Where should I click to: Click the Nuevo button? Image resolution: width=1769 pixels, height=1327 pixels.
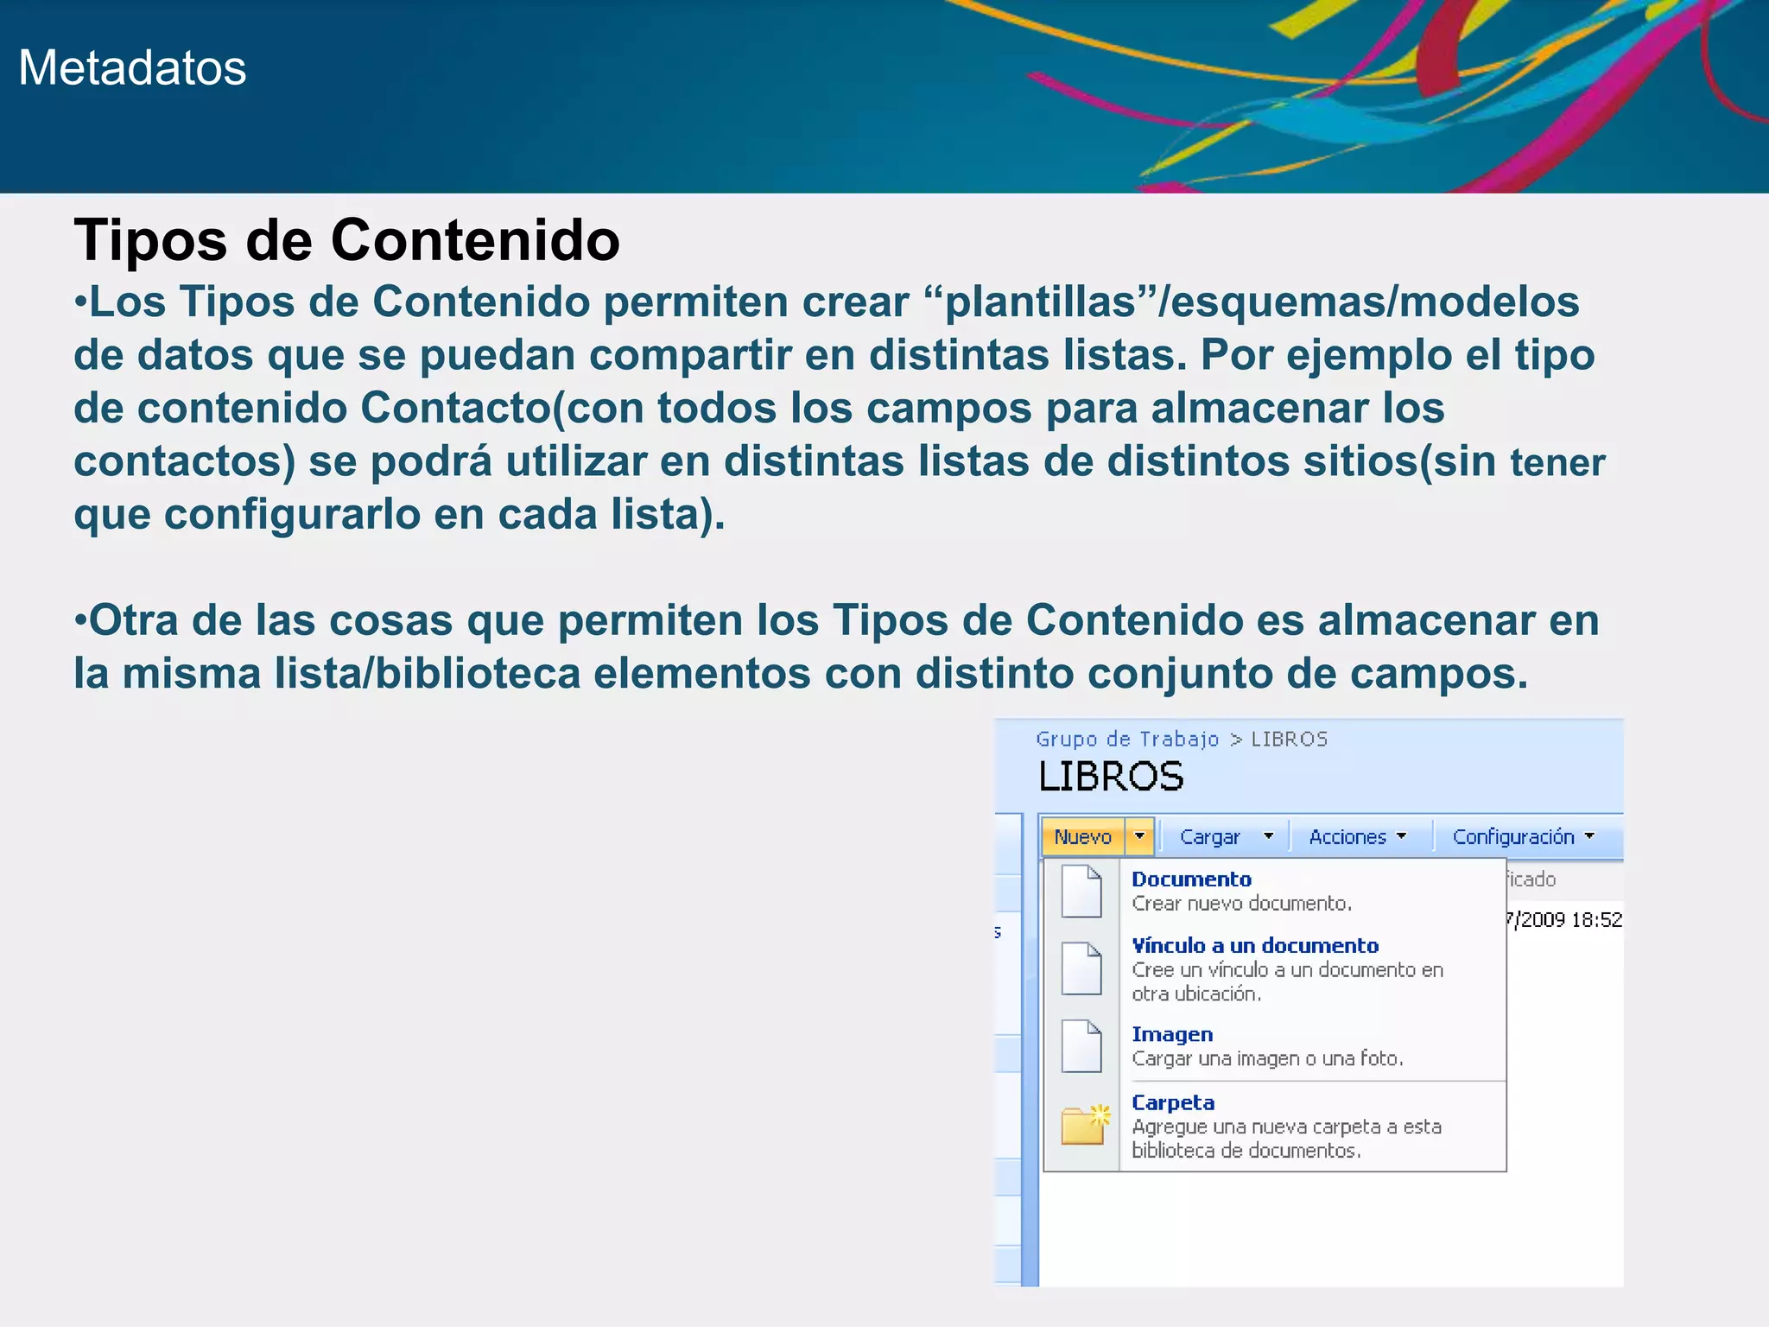[1082, 836]
